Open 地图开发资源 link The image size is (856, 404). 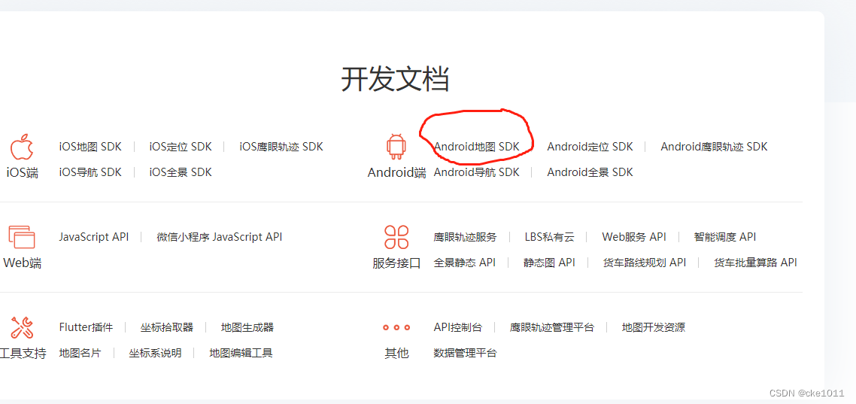pyautogui.click(x=654, y=327)
